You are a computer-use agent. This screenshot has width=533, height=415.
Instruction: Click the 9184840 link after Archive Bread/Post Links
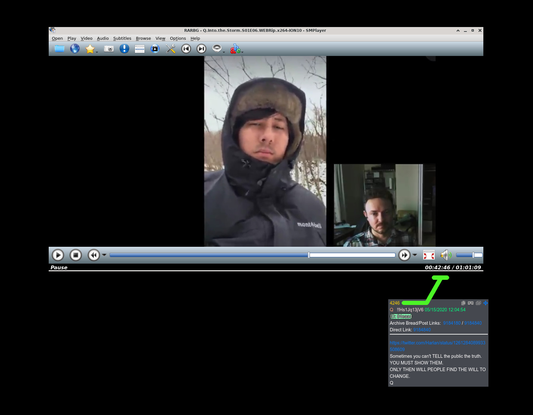[473, 323]
